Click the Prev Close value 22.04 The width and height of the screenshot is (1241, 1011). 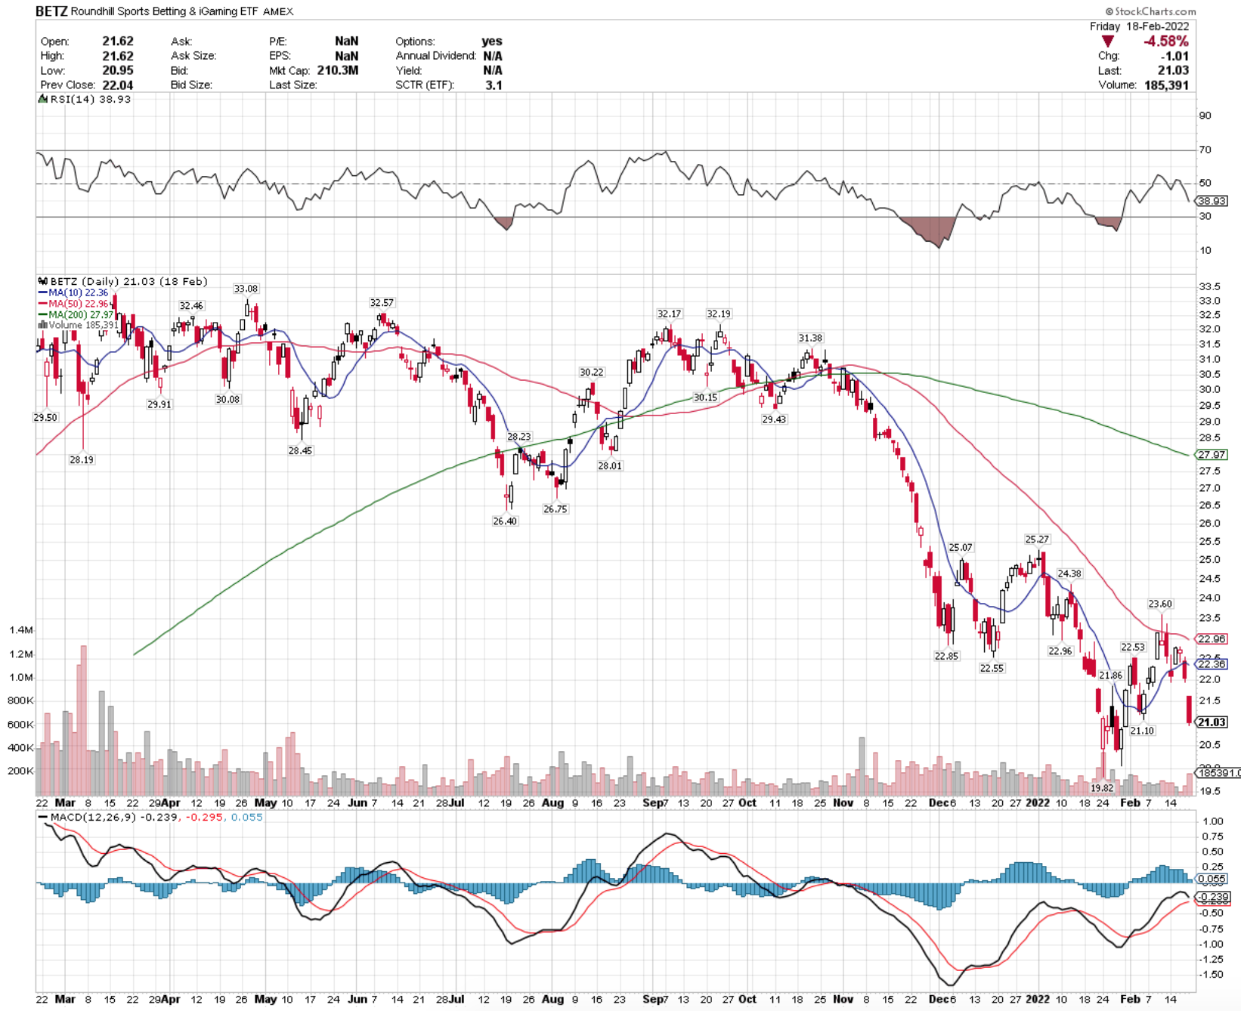click(118, 85)
